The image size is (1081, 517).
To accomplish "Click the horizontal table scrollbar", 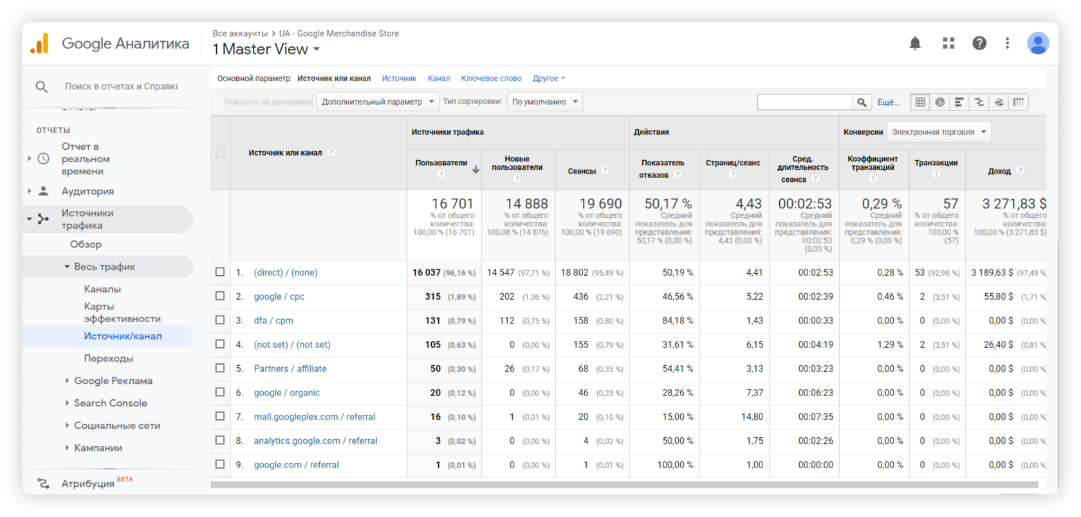I will pos(624,485).
